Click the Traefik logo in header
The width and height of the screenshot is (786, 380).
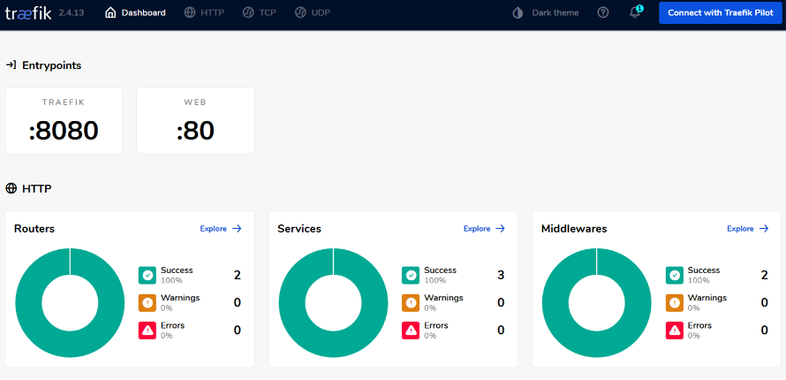(28, 12)
